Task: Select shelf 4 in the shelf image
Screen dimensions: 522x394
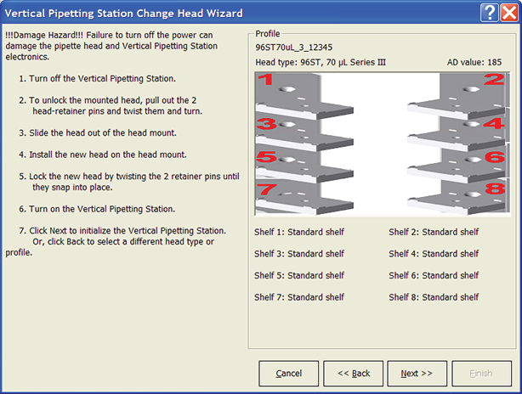Action: tap(463, 129)
